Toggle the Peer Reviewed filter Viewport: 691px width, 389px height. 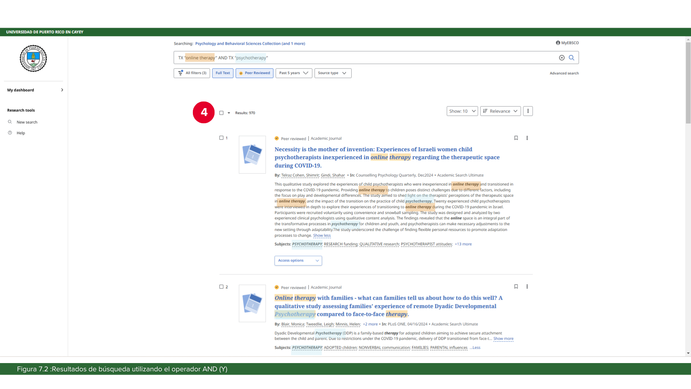coord(254,73)
